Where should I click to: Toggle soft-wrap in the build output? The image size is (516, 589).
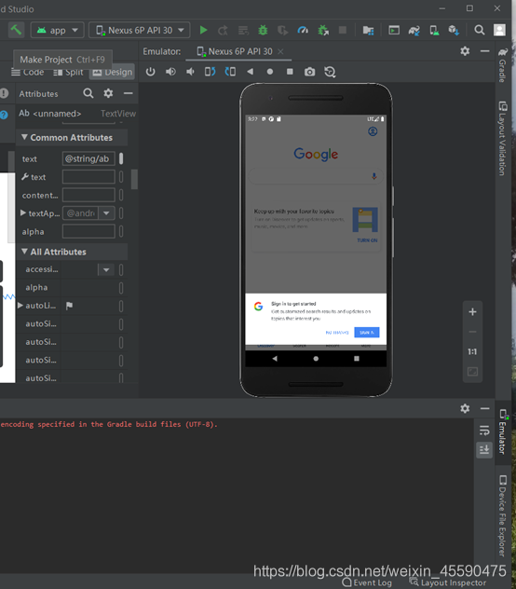tap(484, 431)
